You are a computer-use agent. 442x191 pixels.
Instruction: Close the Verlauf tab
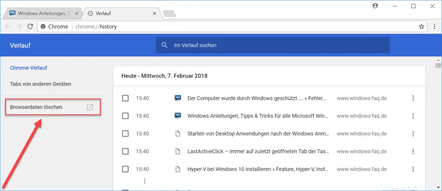click(x=155, y=13)
